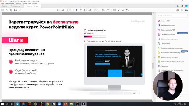Open Figma from the taskbar

[x=23, y=104]
